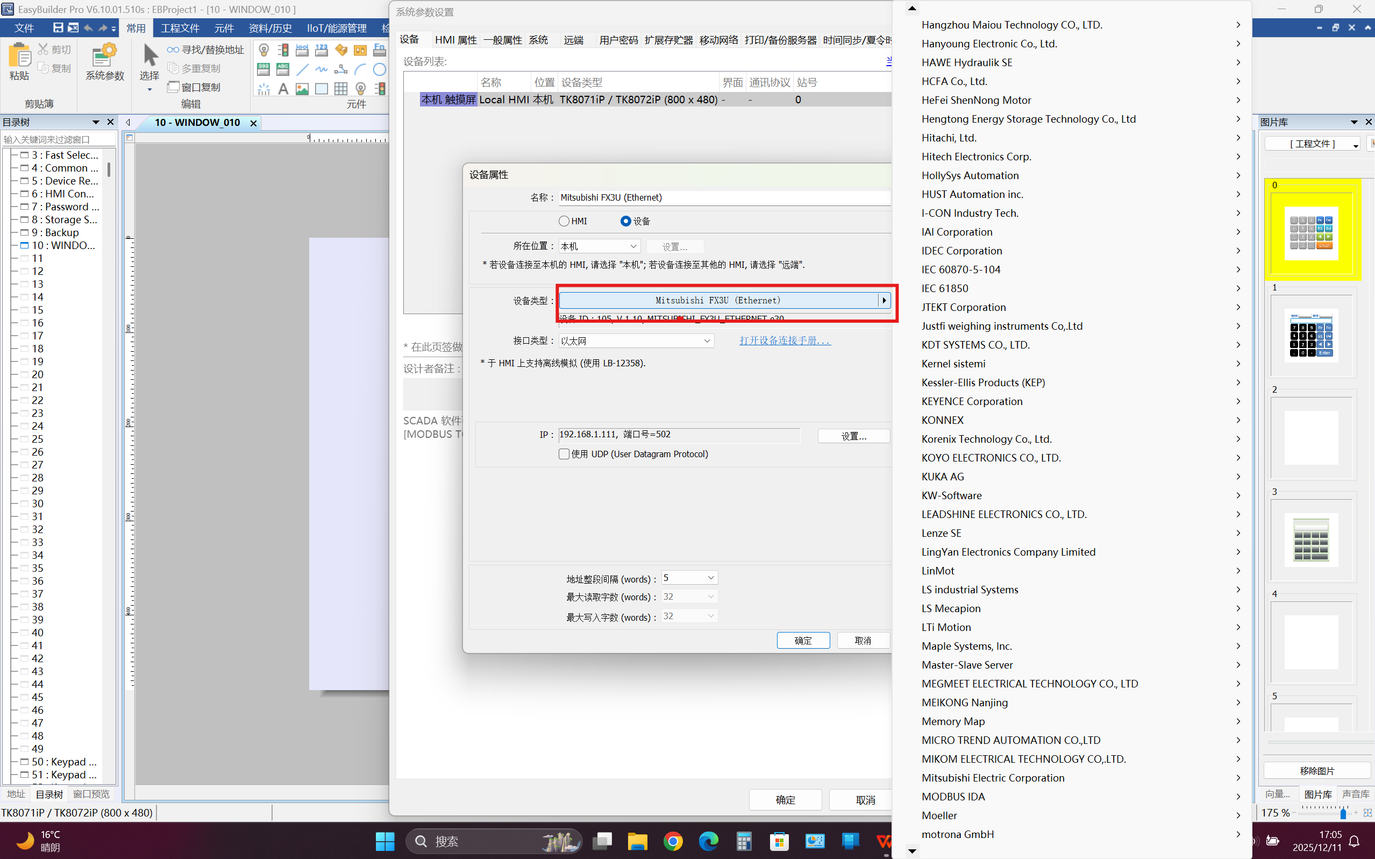Choose the Picture object icon
The height and width of the screenshot is (859, 1375).
point(302,89)
